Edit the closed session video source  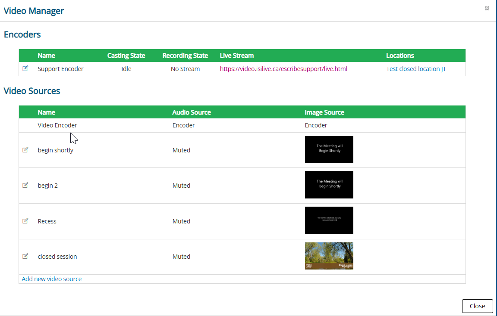(25, 256)
